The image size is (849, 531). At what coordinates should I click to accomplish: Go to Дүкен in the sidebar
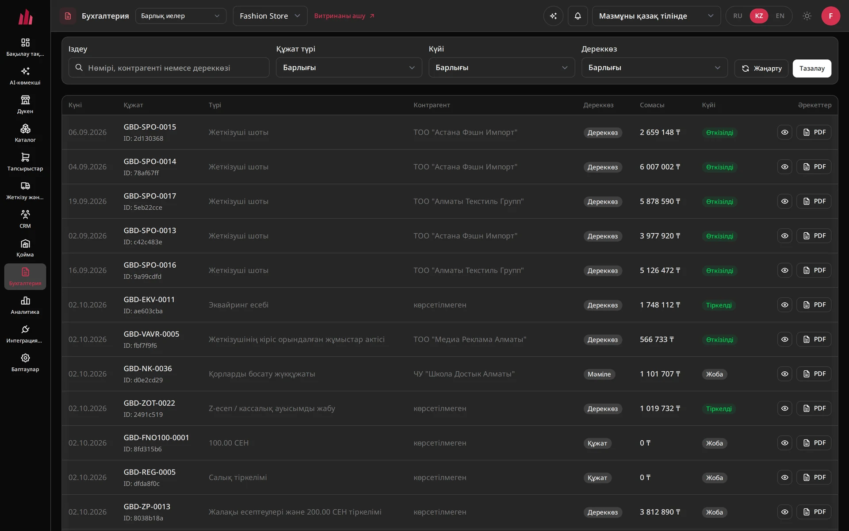pos(25,105)
